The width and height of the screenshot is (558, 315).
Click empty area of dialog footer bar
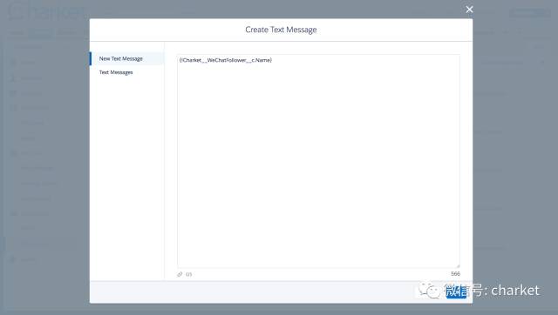point(249,292)
